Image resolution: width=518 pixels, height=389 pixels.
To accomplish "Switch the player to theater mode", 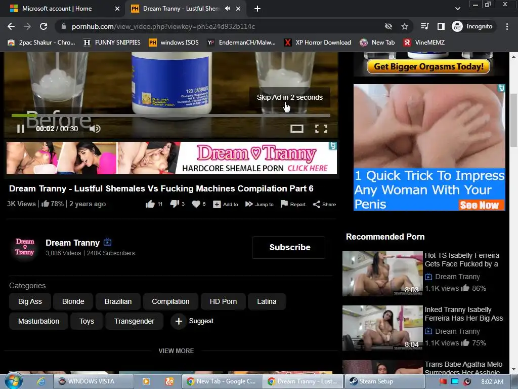I will click(296, 129).
